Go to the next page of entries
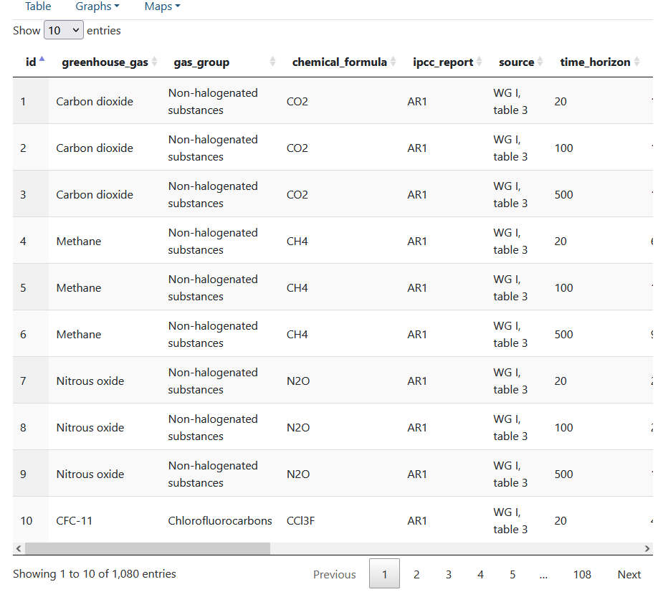Viewport: 663px width, 592px height. tap(629, 574)
